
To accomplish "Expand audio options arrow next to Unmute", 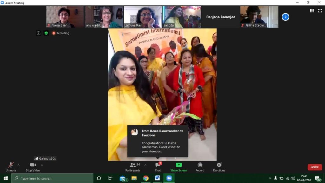I will click(x=18, y=165).
